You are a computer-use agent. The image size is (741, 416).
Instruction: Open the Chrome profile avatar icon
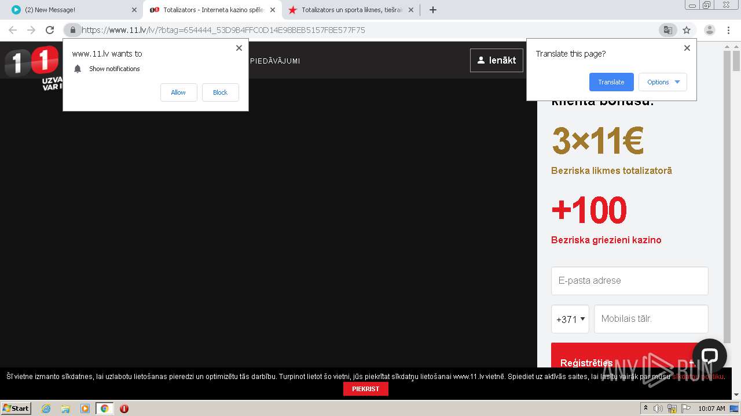click(709, 30)
